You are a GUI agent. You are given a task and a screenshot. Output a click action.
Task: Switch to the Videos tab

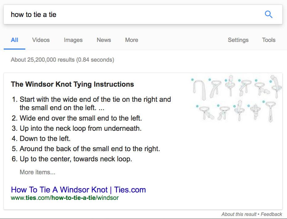[41, 40]
